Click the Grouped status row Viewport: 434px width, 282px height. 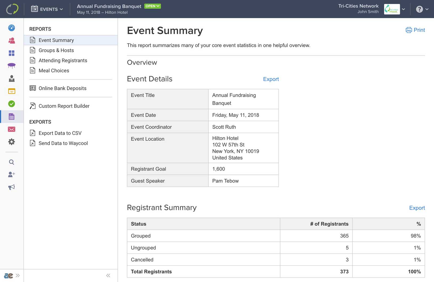276,236
